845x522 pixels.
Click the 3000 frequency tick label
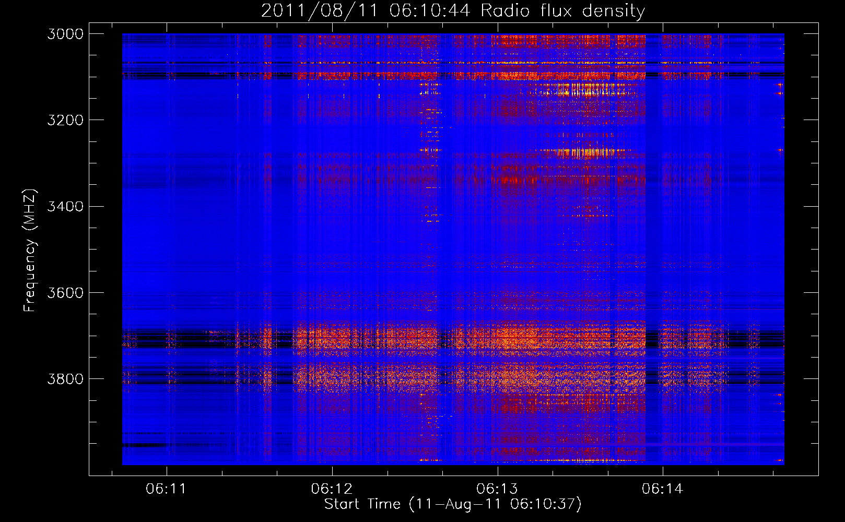click(65, 34)
